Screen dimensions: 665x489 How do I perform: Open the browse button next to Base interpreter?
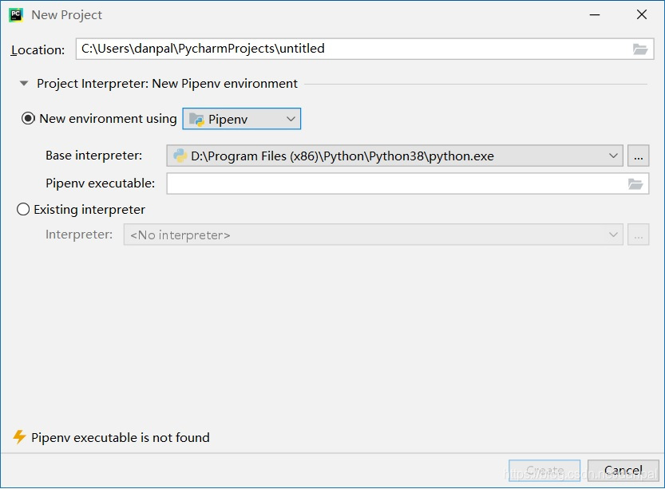638,156
